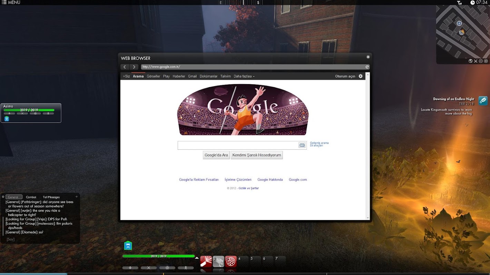Viewport: 490px width, 275px height.
Task: Open İşletme Çözümleri link
Action: pos(238,180)
